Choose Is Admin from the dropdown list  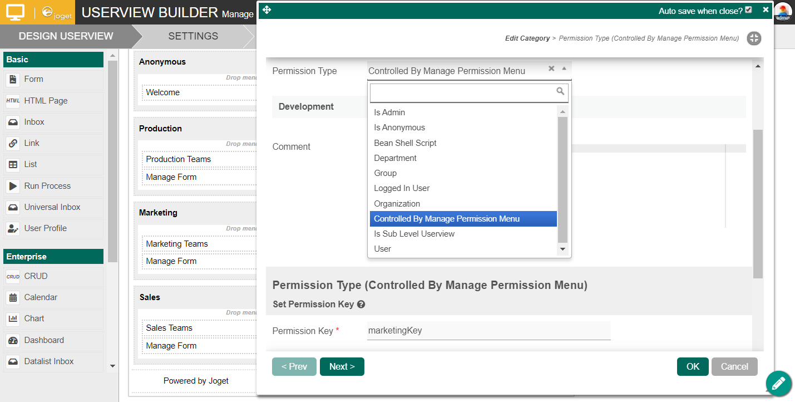pos(389,112)
